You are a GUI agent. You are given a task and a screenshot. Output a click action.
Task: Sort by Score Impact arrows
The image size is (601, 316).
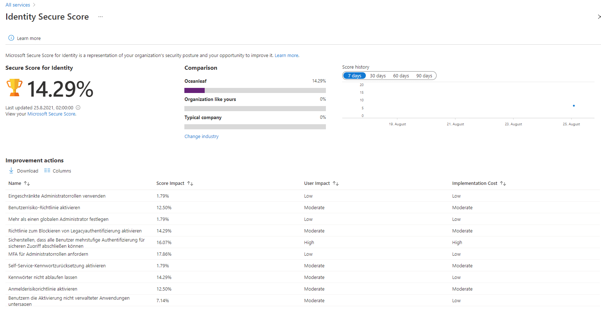190,183
